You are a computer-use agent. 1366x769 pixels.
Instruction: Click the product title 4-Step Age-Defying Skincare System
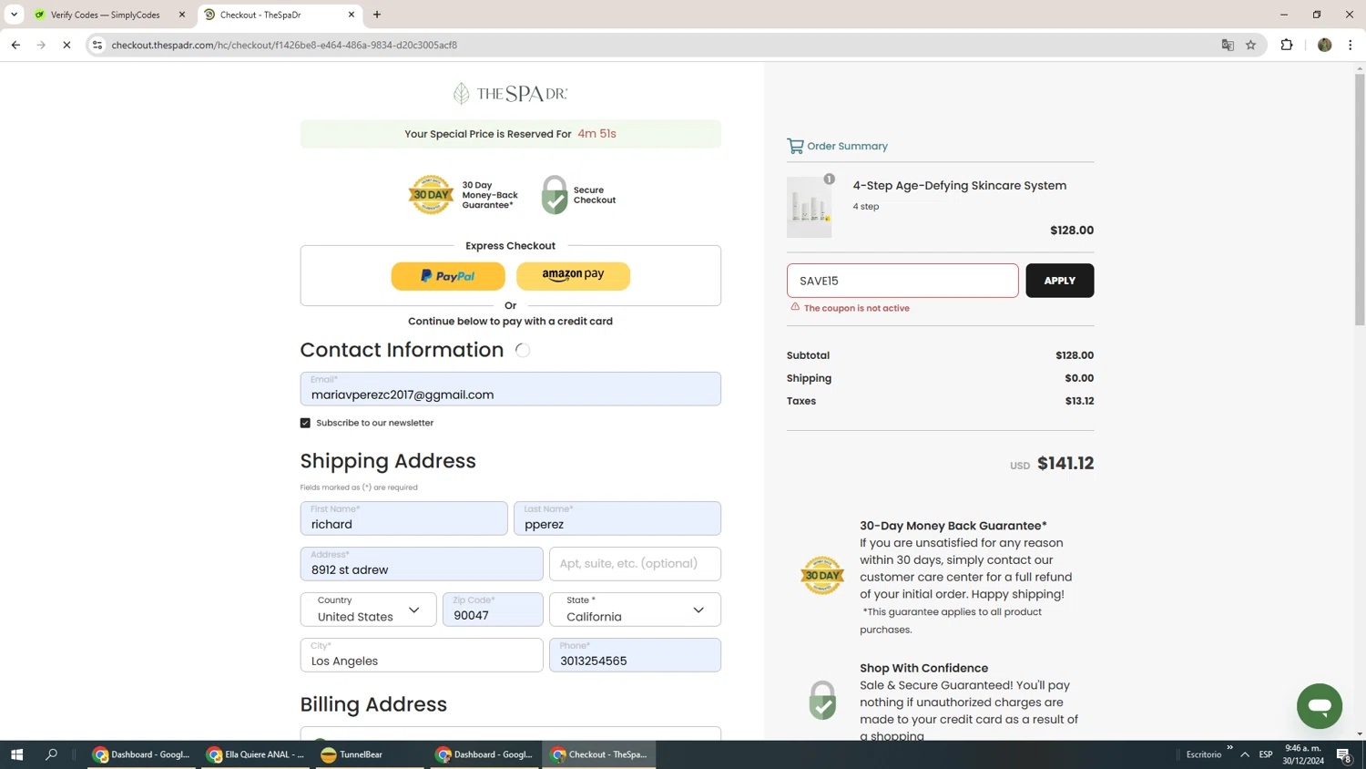pos(959,186)
